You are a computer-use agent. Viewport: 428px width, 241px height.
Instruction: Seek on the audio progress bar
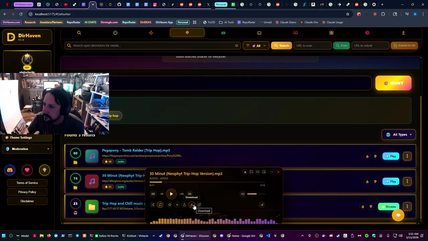(207, 182)
